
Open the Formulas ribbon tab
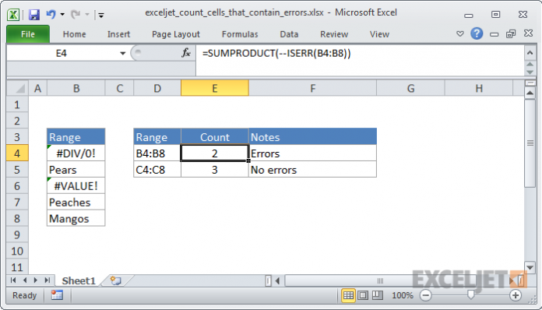coord(240,34)
